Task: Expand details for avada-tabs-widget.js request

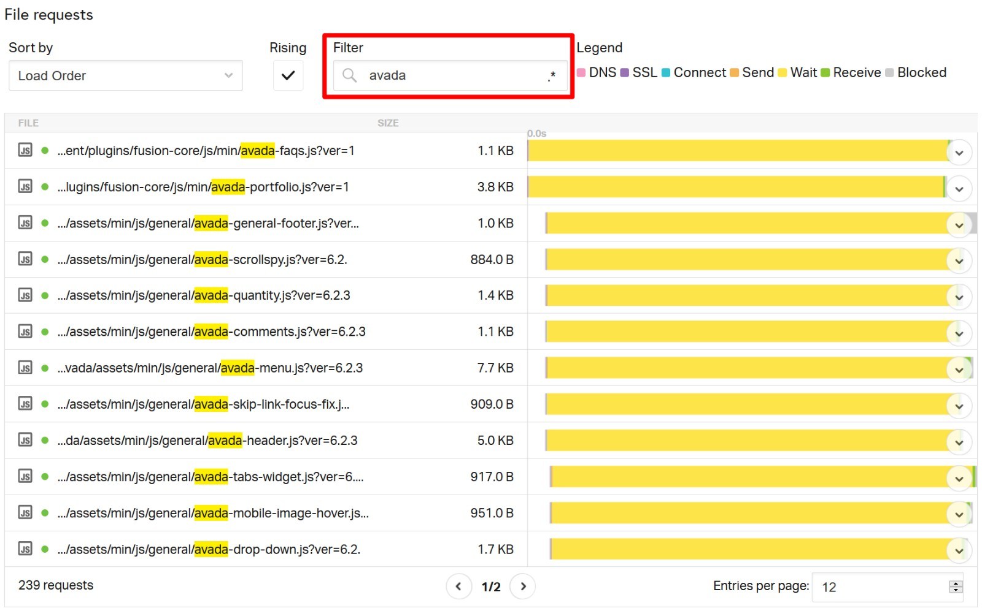Action: (x=959, y=479)
